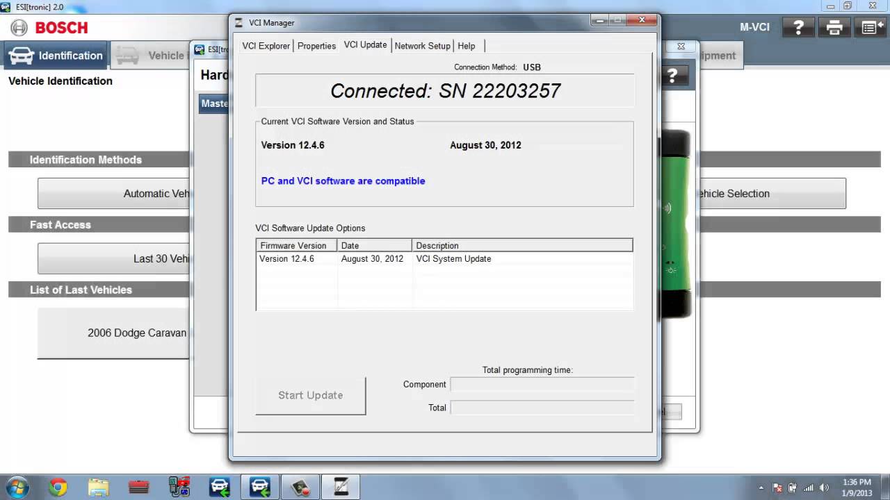This screenshot has height=500, width=890.
Task: Click the Component progress bar
Action: pyautogui.click(x=542, y=384)
